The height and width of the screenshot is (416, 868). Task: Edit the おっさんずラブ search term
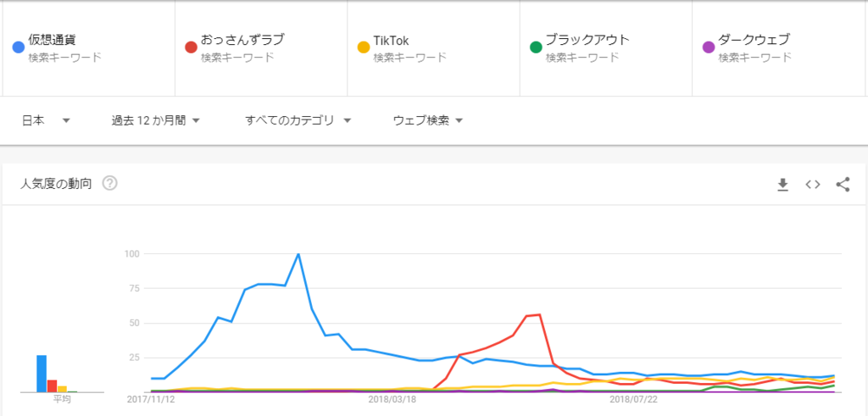pos(242,40)
